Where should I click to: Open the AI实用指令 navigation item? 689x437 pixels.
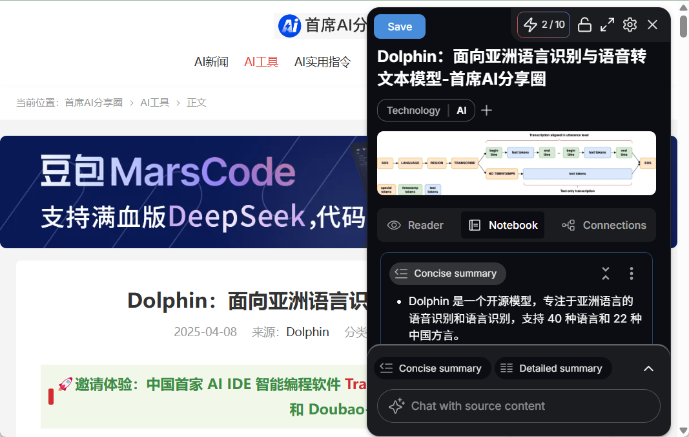[x=323, y=62]
